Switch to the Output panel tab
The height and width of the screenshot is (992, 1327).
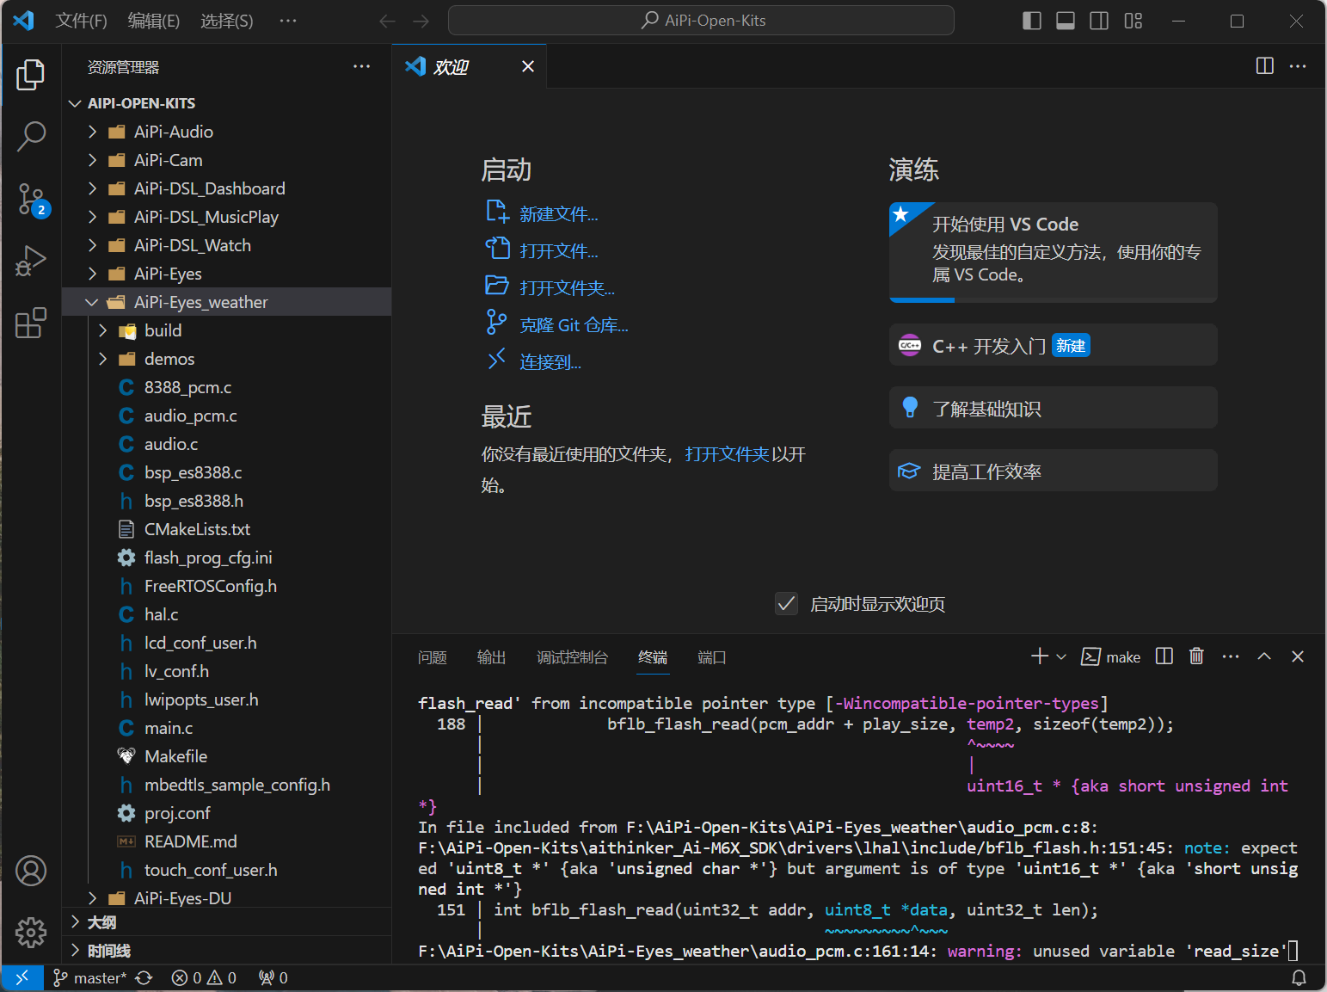pyautogui.click(x=492, y=657)
